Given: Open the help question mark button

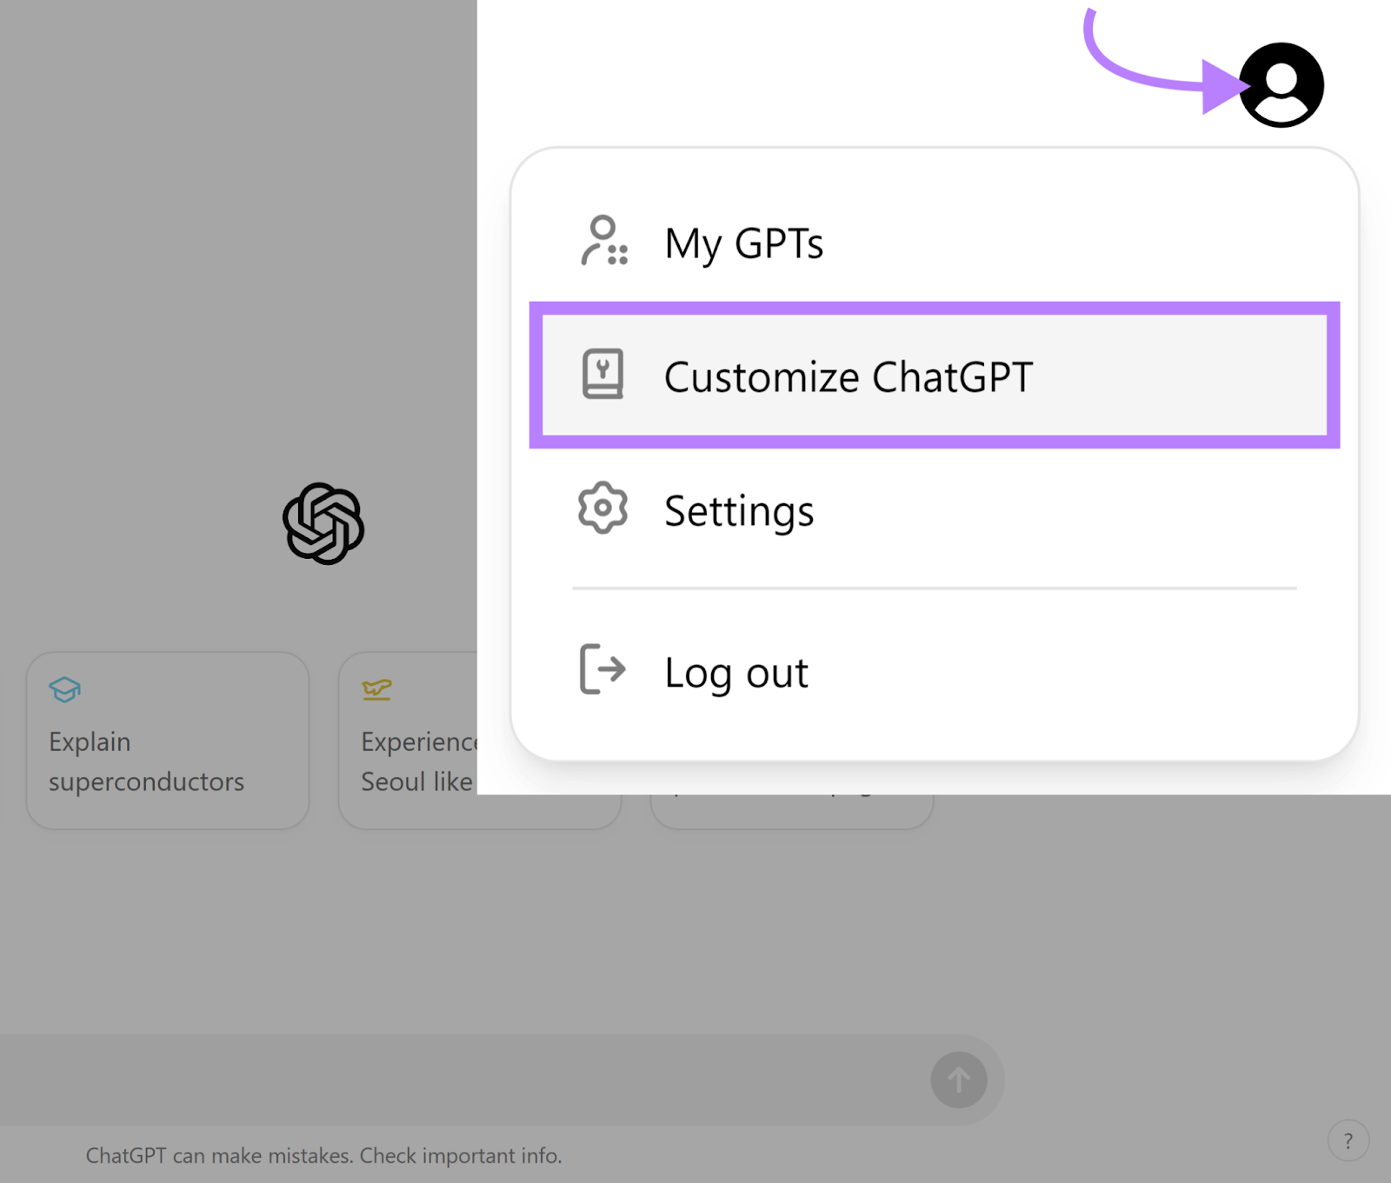Looking at the screenshot, I should coord(1348,1140).
